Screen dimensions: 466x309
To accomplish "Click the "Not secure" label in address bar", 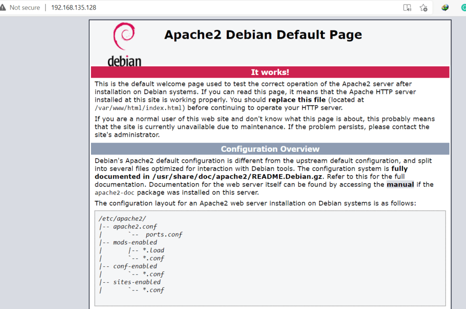I will 25,7.
